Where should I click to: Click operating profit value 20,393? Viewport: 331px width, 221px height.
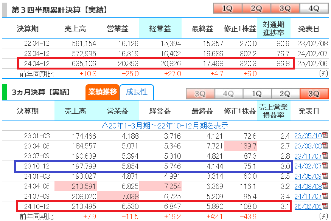pyautogui.click(x=128, y=63)
